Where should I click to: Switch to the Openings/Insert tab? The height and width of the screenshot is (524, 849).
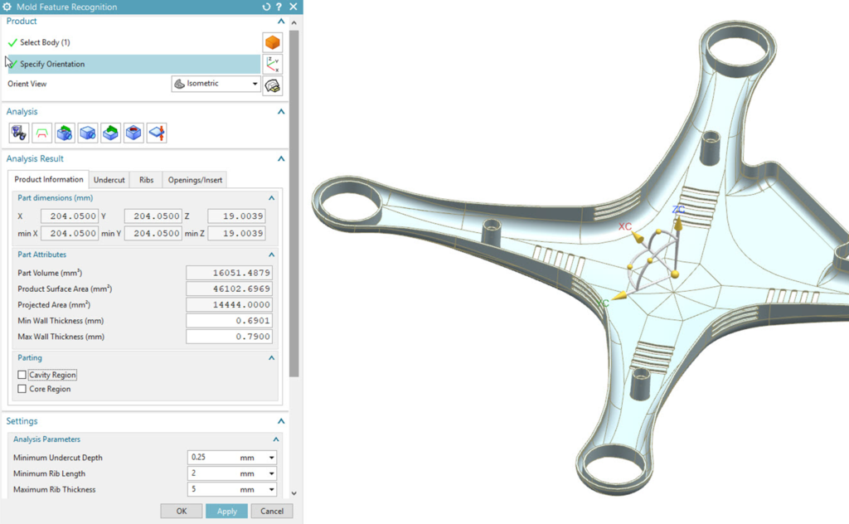click(x=195, y=180)
